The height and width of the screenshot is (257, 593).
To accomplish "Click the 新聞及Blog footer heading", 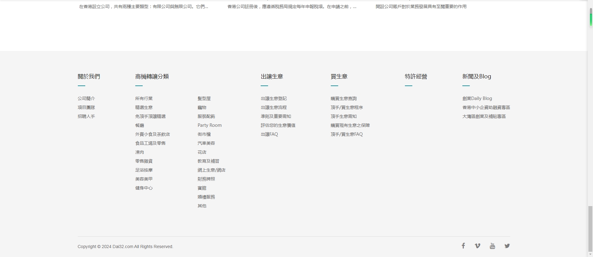I will point(476,77).
